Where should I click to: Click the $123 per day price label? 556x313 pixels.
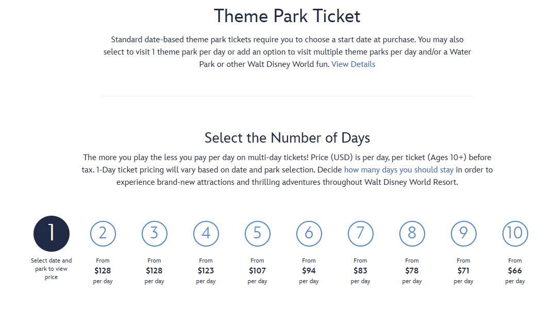point(206,270)
